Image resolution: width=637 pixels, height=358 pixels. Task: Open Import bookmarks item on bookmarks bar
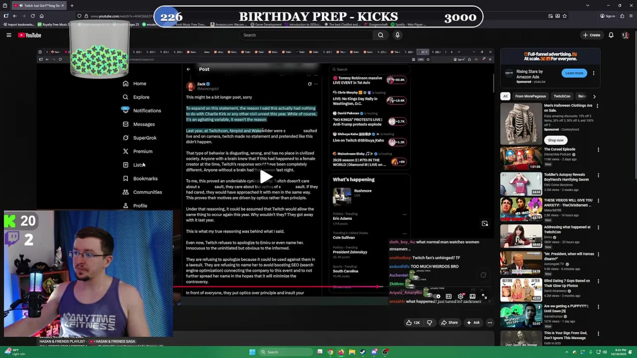18,24
